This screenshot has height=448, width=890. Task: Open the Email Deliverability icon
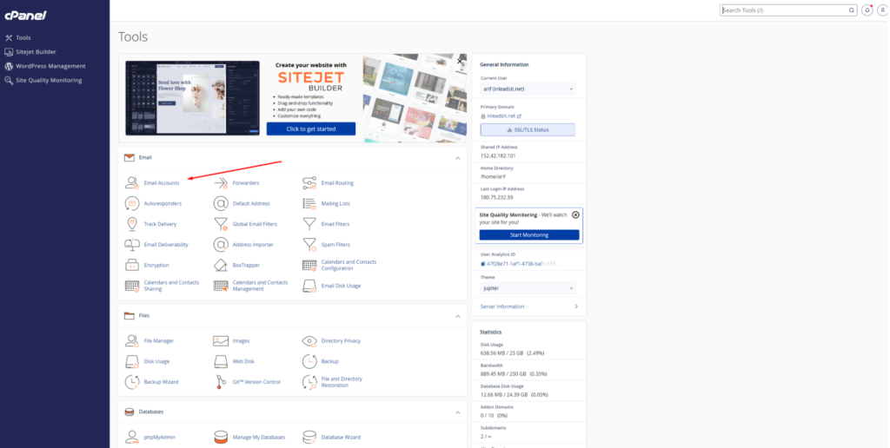(132, 245)
